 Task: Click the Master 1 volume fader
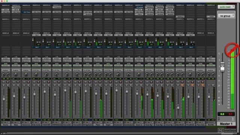coord(222,67)
